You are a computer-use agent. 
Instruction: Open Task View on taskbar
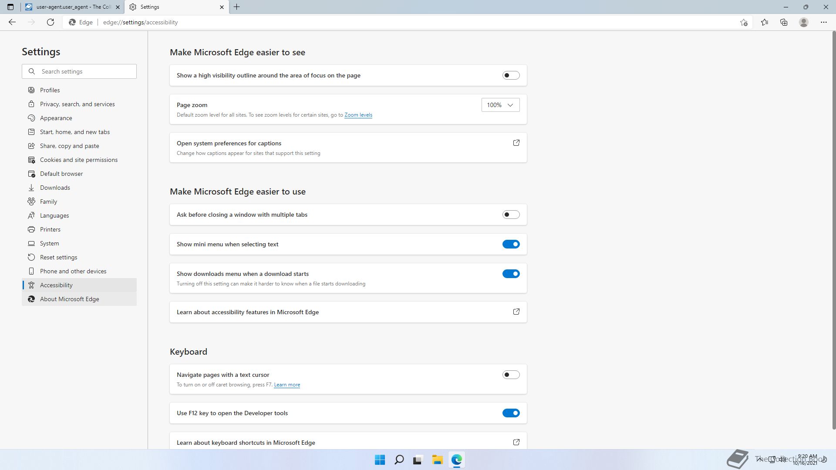[x=418, y=460]
